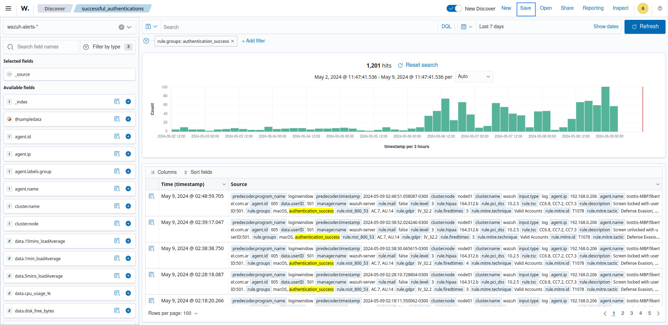Click the Reporting menu item
Image resolution: width=668 pixels, height=325 pixels.
pyautogui.click(x=593, y=8)
